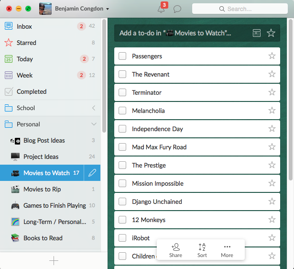Star the new to-do in add bar
This screenshot has width=294, height=269.
(x=271, y=33)
